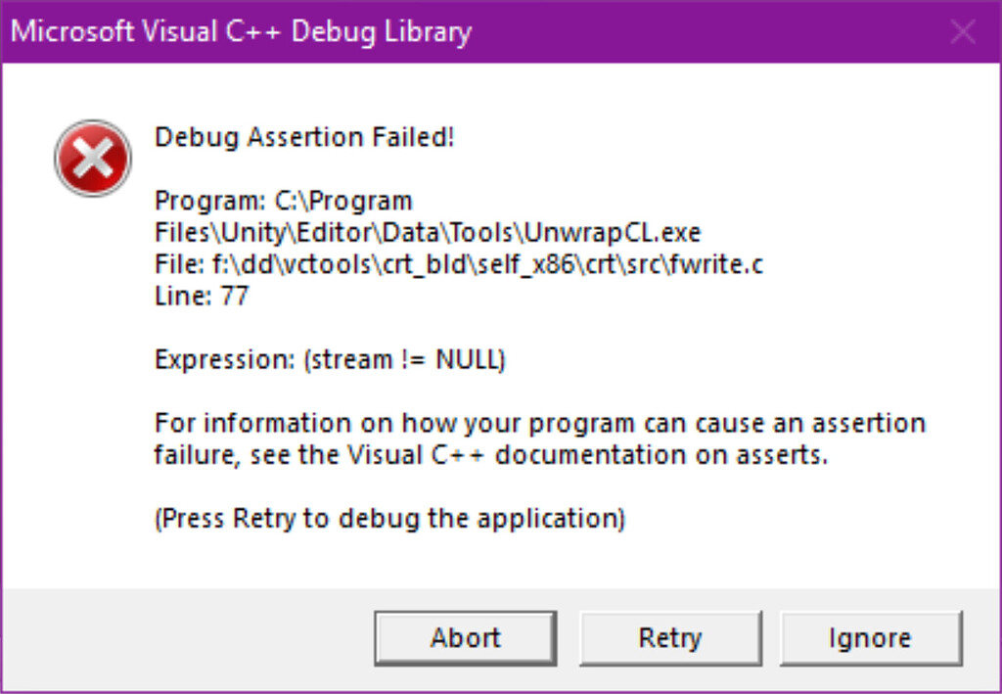Click the Program: C:\Program text line
This screenshot has width=1002, height=694.
coord(284,202)
